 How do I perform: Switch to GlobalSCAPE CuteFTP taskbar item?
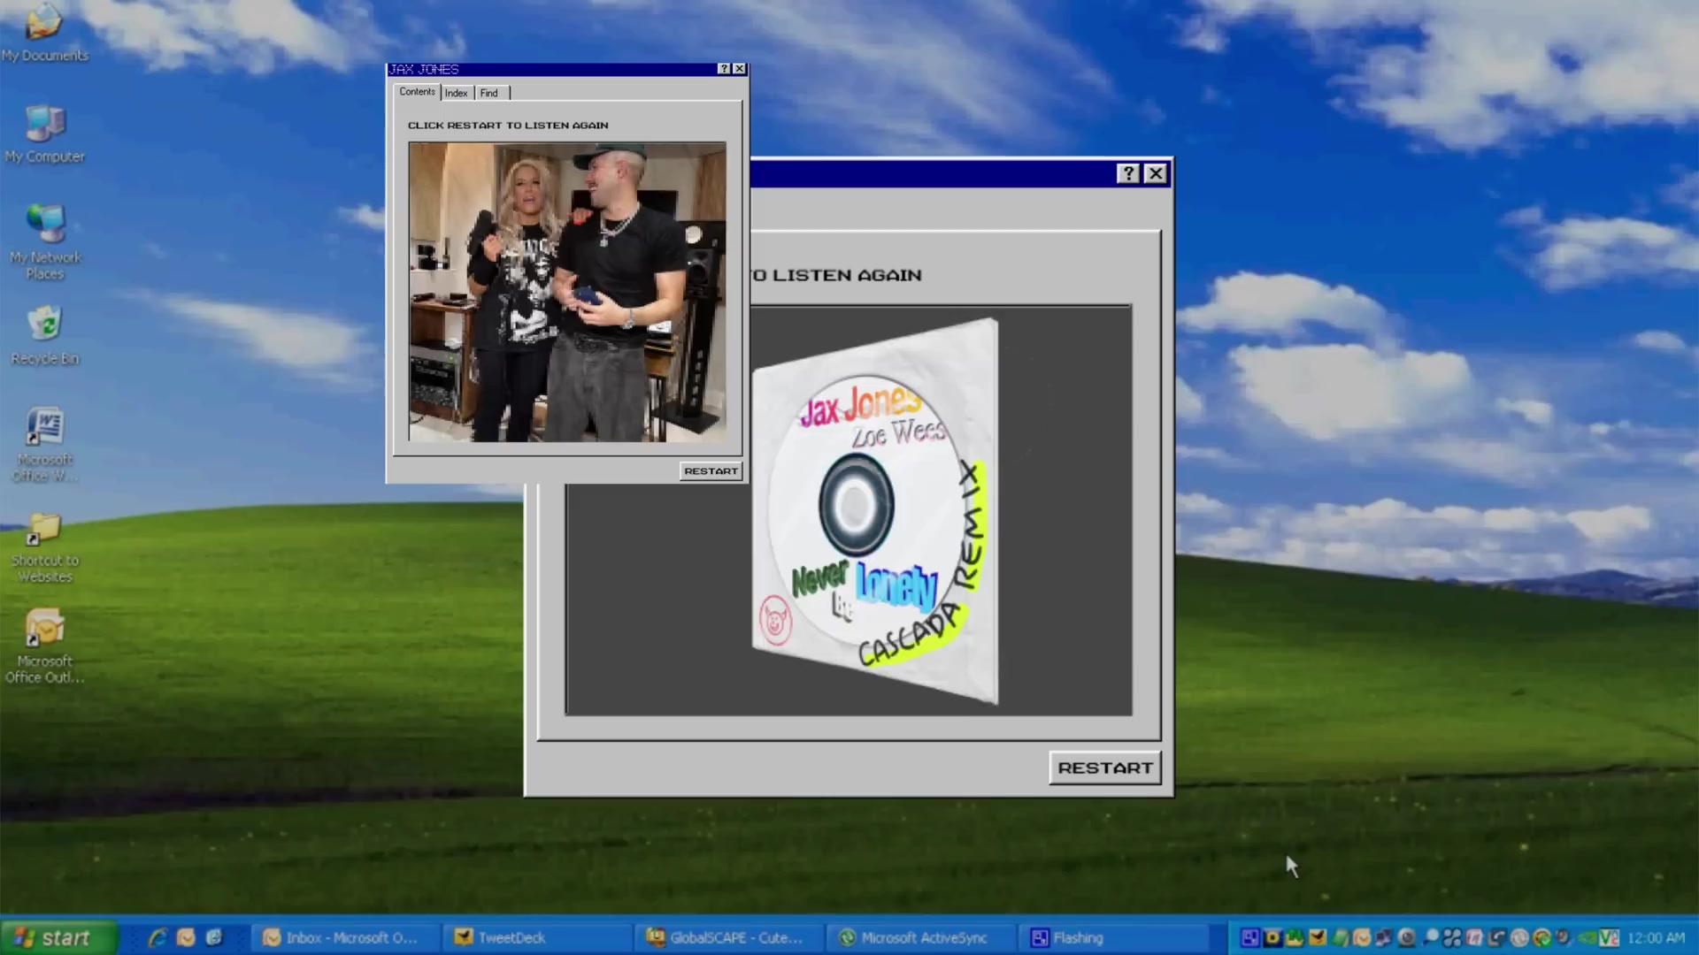(727, 937)
